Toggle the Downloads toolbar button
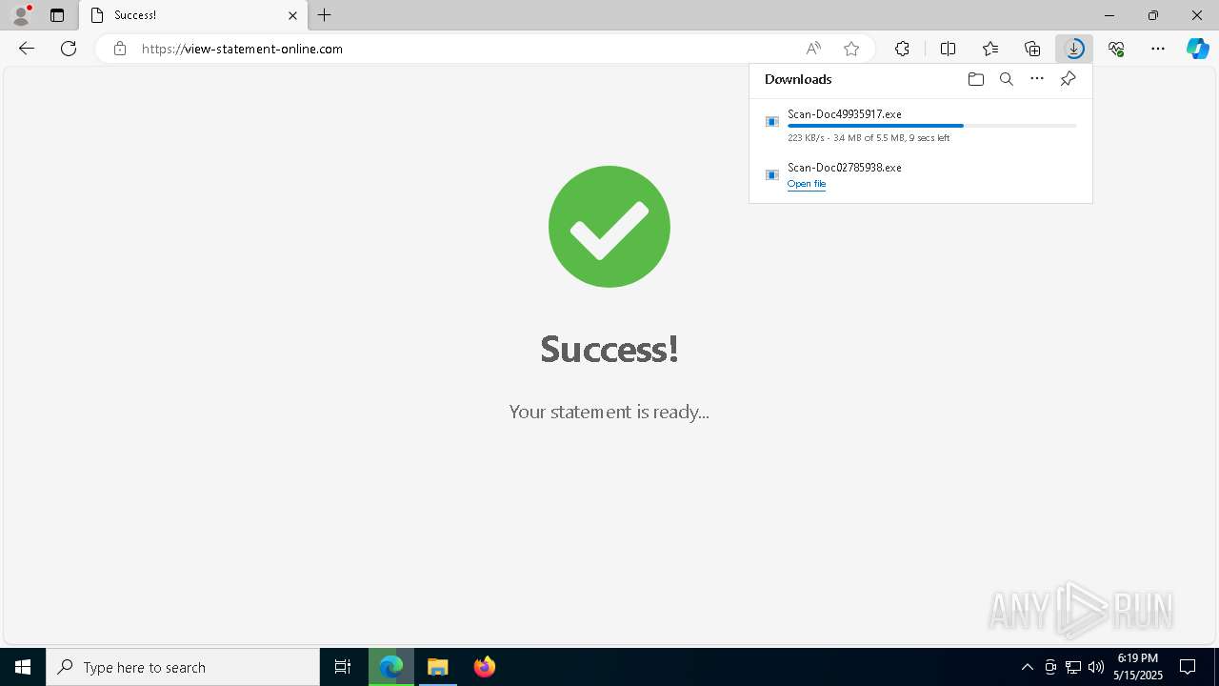 (1074, 49)
